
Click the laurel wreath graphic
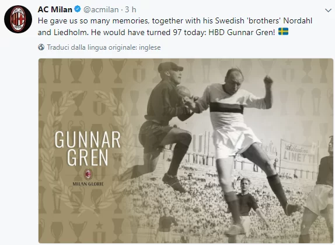[88, 150]
